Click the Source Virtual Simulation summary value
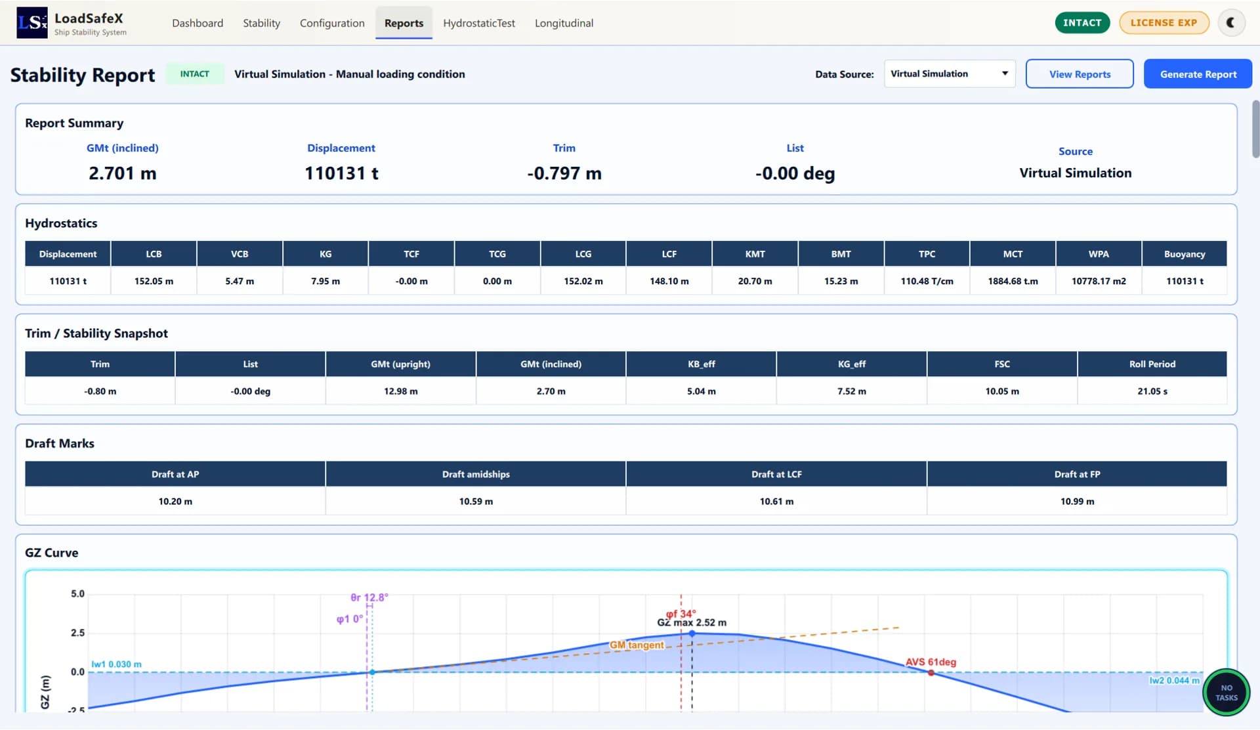This screenshot has height=730, width=1260. click(x=1075, y=173)
